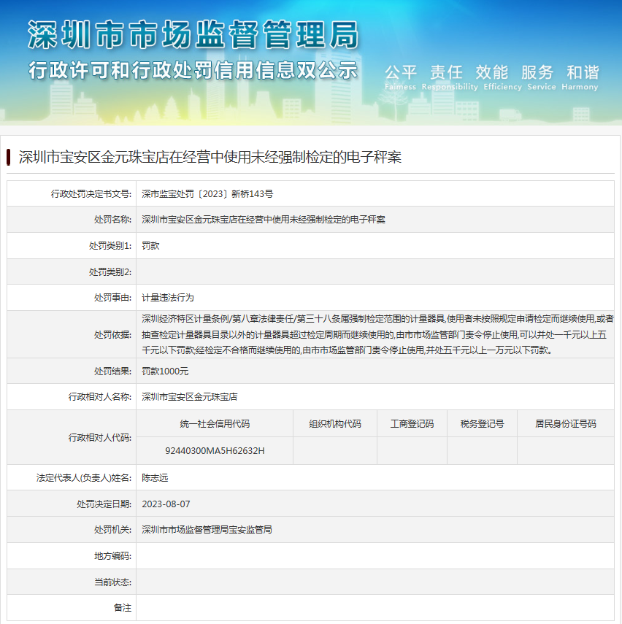The image size is (622, 624).
Task: Click legal representative name 陈志远
Action: (159, 477)
